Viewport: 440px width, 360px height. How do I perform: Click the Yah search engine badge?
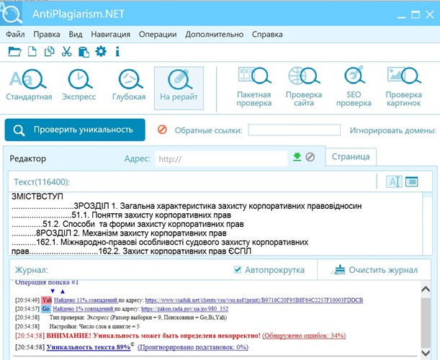47,300
